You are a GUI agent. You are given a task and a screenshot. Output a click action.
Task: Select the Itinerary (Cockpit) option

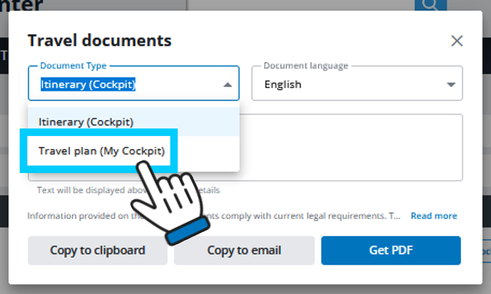pyautogui.click(x=86, y=122)
